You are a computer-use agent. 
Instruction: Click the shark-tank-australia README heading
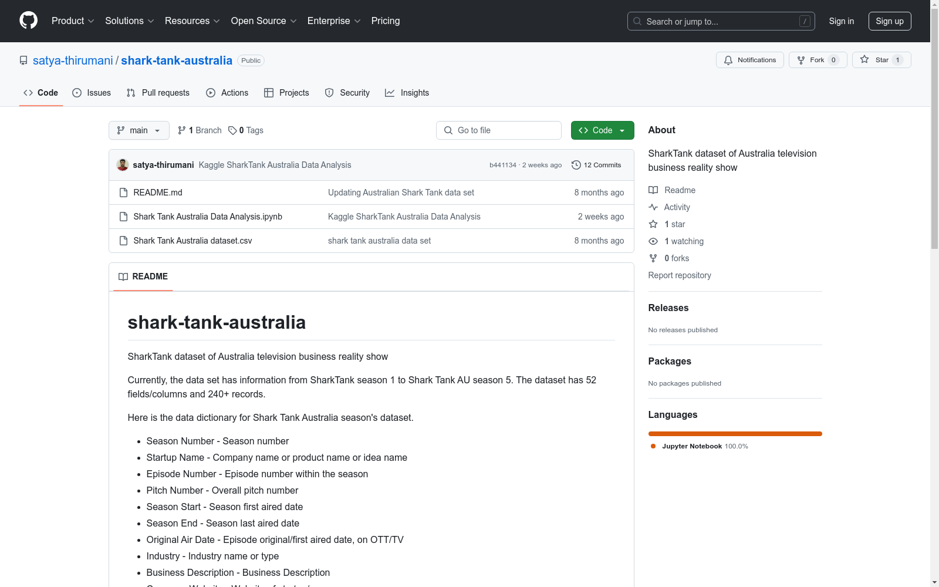(217, 322)
